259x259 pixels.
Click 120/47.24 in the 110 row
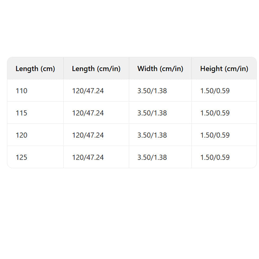(x=88, y=91)
